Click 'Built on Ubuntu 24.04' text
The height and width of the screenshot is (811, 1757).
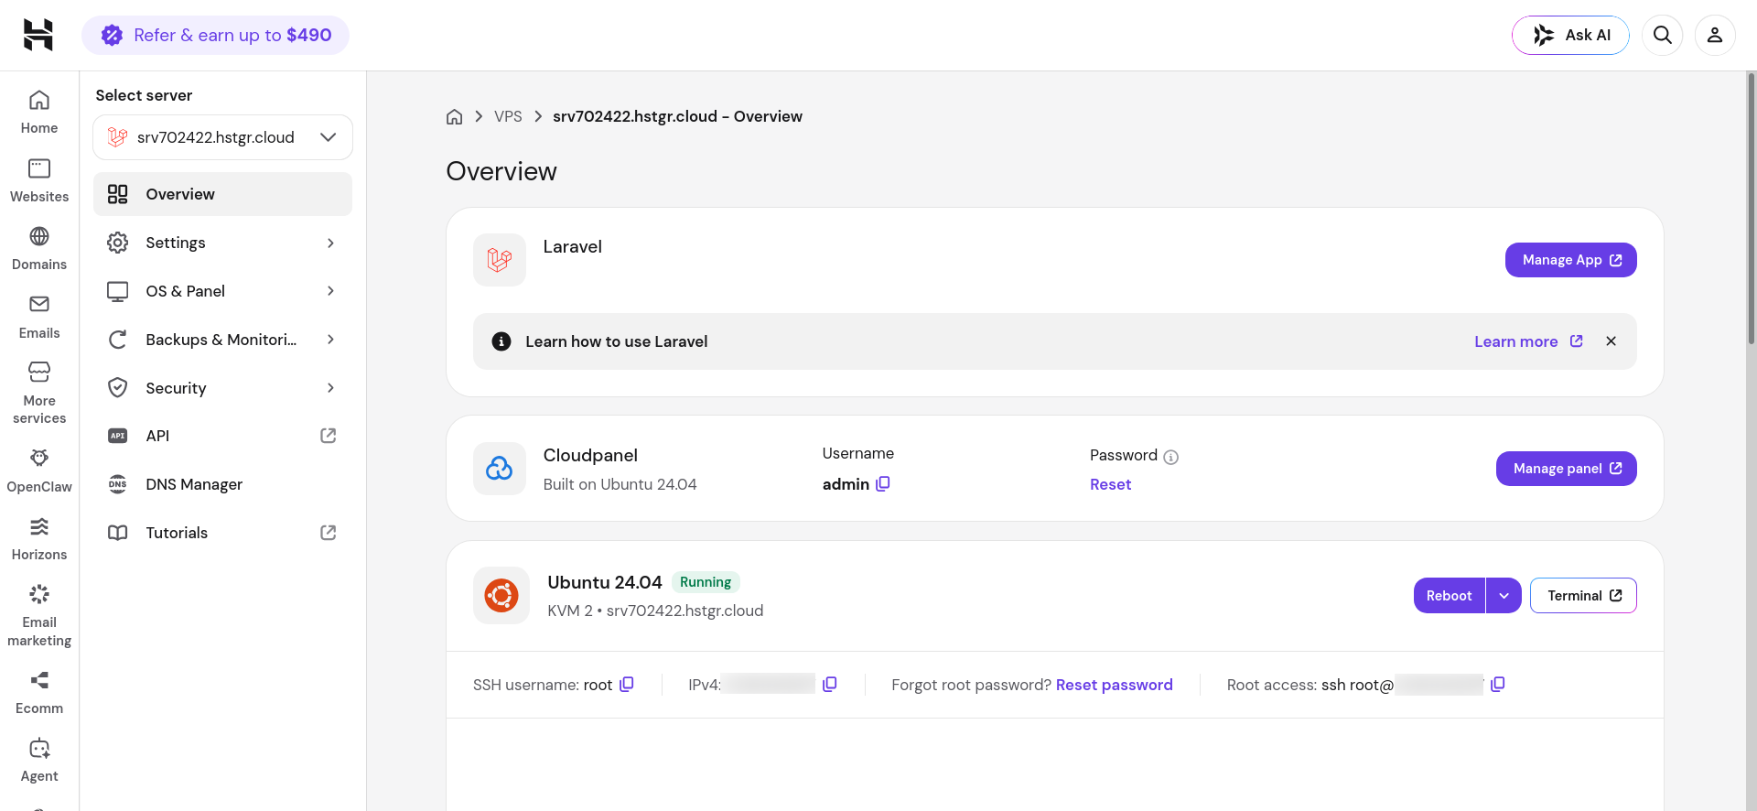pos(620,484)
